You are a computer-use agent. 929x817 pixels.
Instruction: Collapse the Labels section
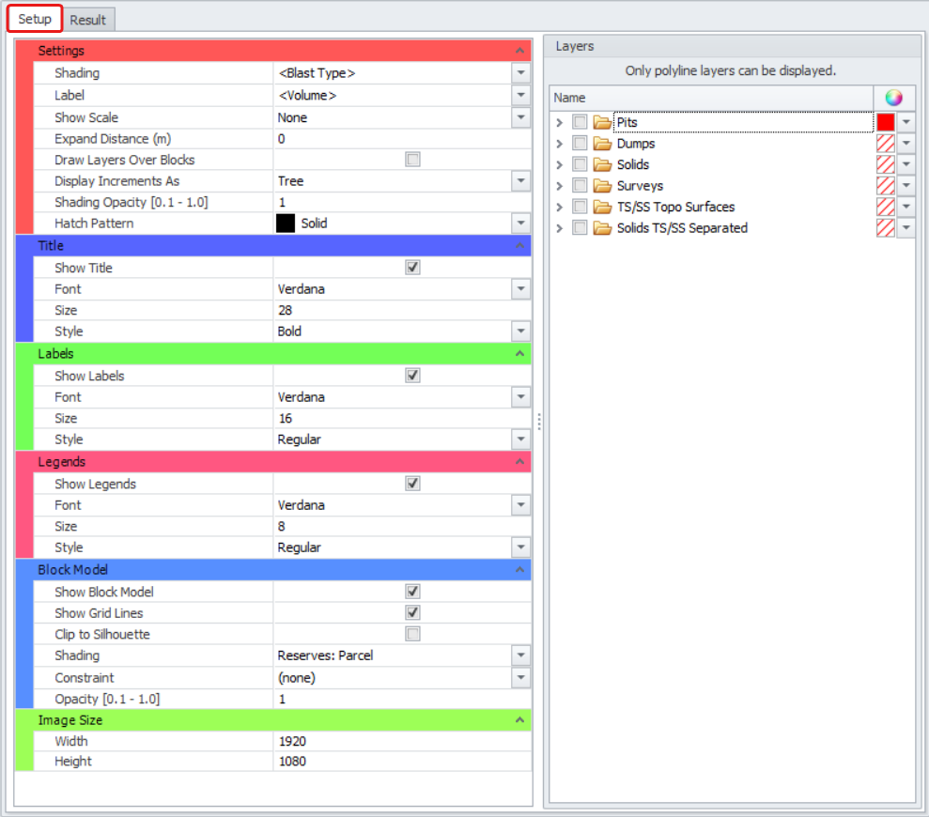(519, 353)
